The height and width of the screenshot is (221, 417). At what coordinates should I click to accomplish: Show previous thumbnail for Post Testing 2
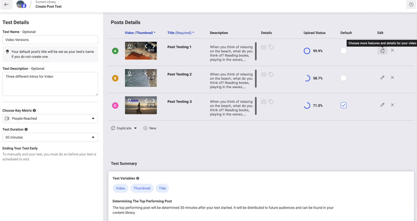(x=146, y=73)
